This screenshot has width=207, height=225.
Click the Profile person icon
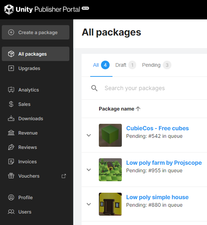click(11, 197)
